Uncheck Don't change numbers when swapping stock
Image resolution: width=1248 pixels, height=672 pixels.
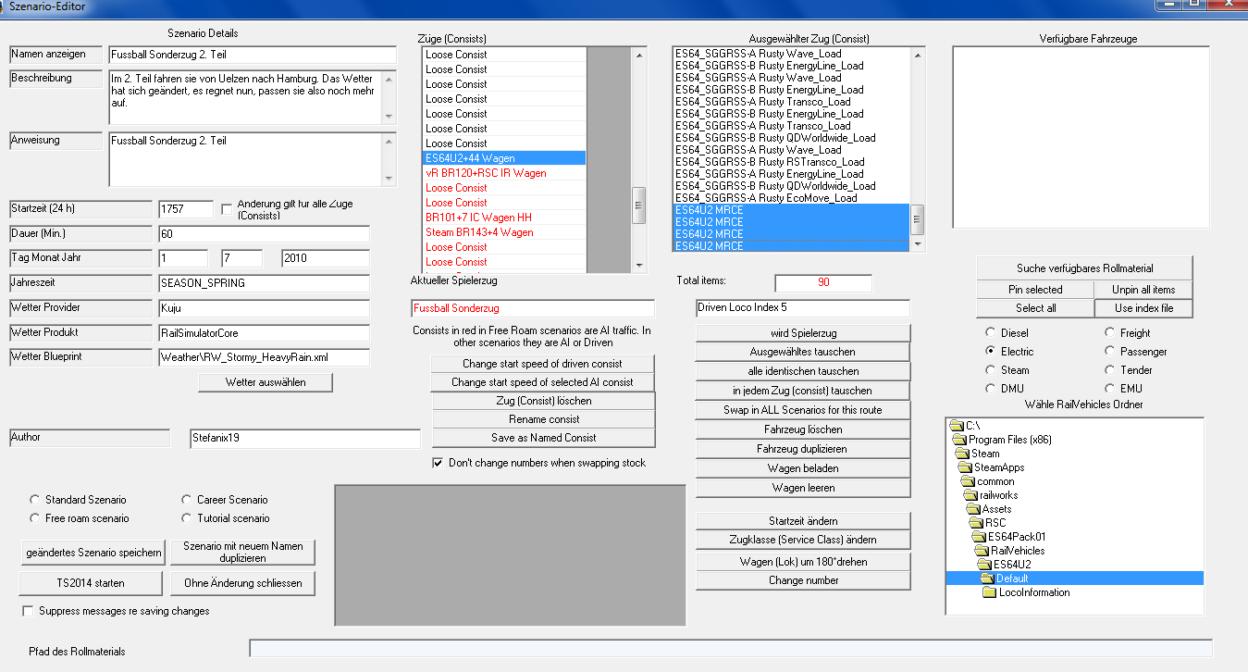[438, 463]
